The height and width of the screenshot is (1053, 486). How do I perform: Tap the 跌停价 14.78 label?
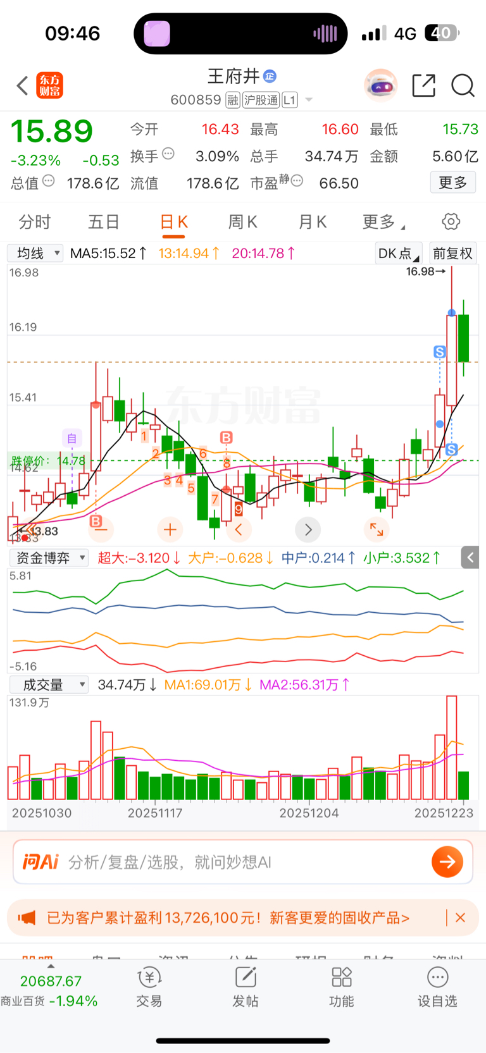tap(47, 460)
